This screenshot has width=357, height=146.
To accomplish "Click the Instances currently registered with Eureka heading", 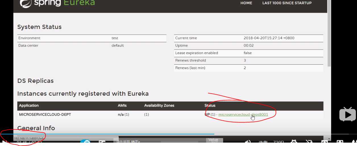I will (x=83, y=94).
